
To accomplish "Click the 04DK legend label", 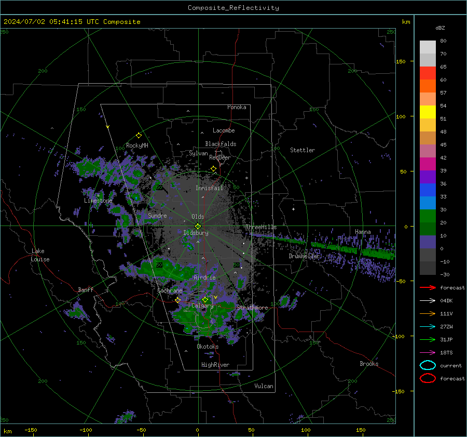I will click(x=446, y=301).
